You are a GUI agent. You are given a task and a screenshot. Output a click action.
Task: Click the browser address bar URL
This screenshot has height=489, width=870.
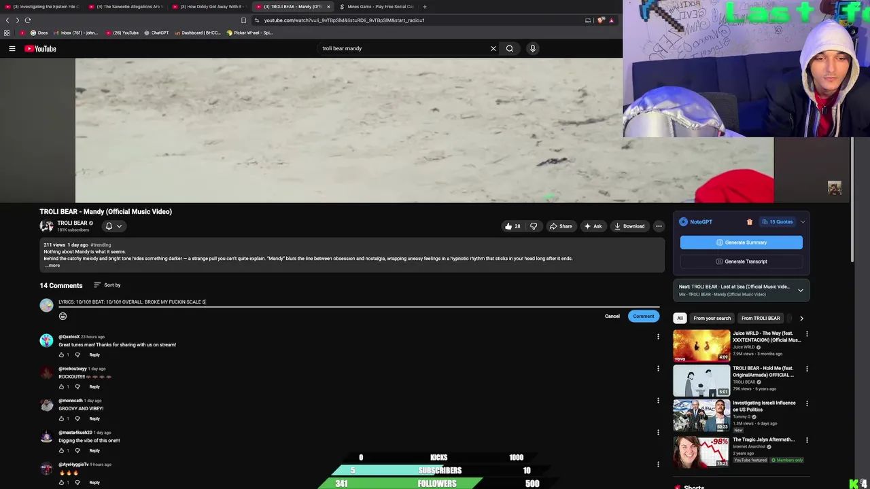click(344, 20)
